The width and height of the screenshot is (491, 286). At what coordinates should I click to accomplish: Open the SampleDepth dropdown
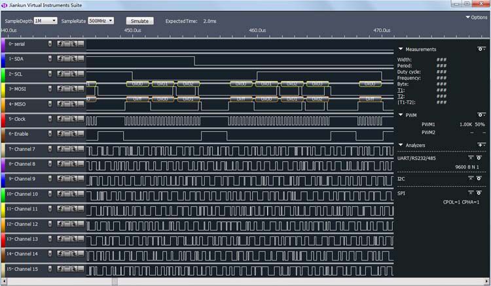[45, 21]
